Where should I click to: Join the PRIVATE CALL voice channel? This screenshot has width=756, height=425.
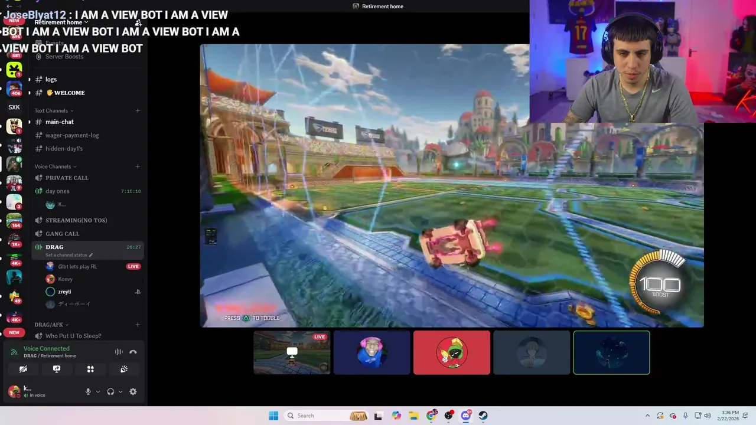[x=87, y=178]
